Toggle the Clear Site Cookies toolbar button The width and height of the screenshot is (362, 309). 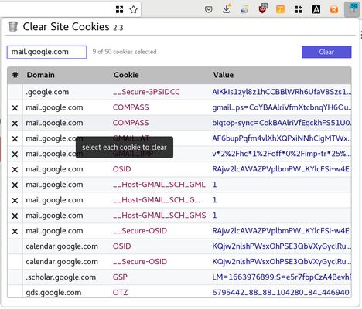pyautogui.click(x=352, y=9)
